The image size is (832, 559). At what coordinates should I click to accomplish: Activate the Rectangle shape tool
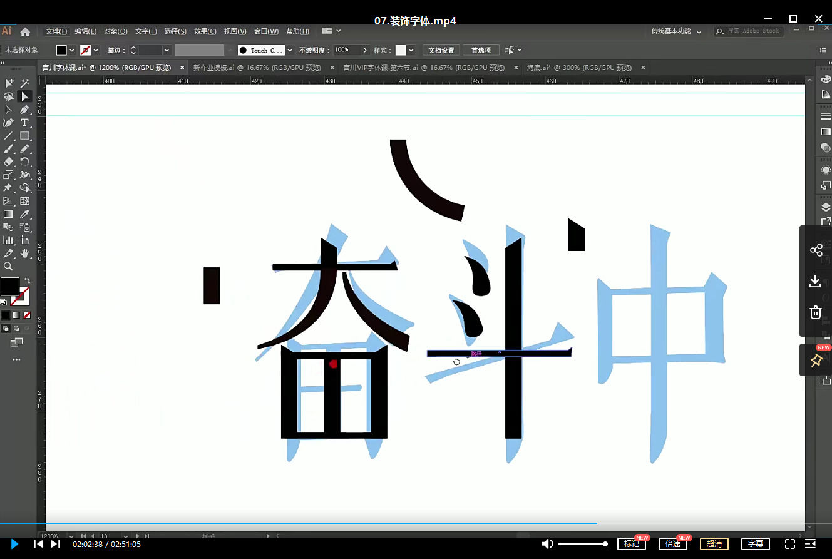[x=25, y=136]
